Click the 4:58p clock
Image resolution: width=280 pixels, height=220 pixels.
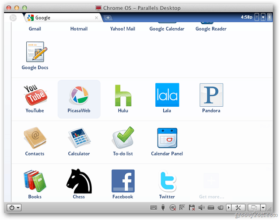click(247, 17)
